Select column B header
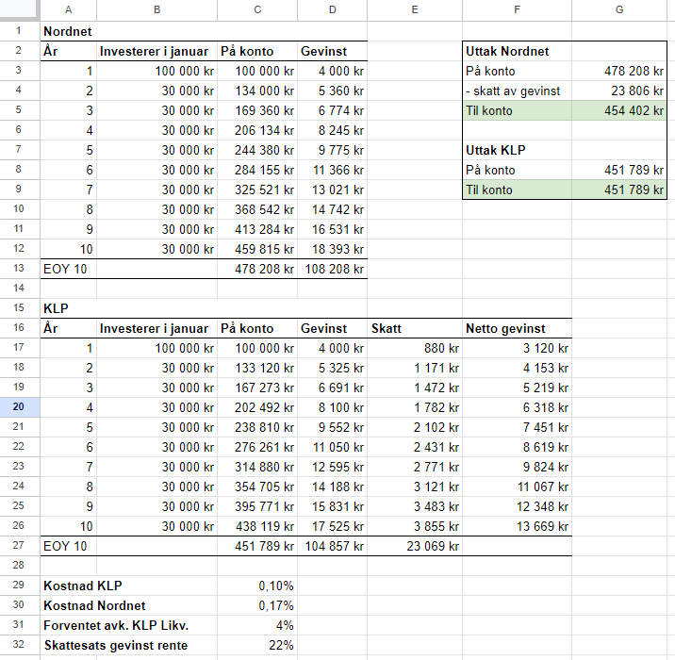Image resolution: width=675 pixels, height=660 pixels. pos(157,10)
